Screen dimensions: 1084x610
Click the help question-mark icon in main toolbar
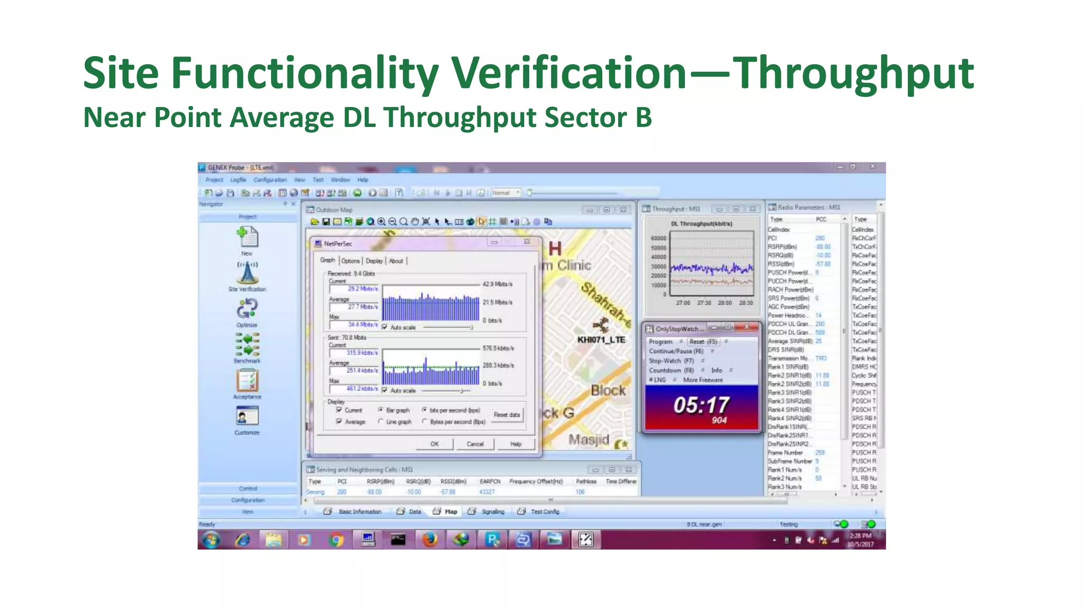pyautogui.click(x=399, y=193)
